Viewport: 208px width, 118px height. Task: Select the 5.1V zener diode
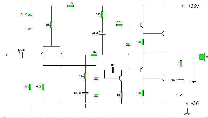click(x=30, y=14)
